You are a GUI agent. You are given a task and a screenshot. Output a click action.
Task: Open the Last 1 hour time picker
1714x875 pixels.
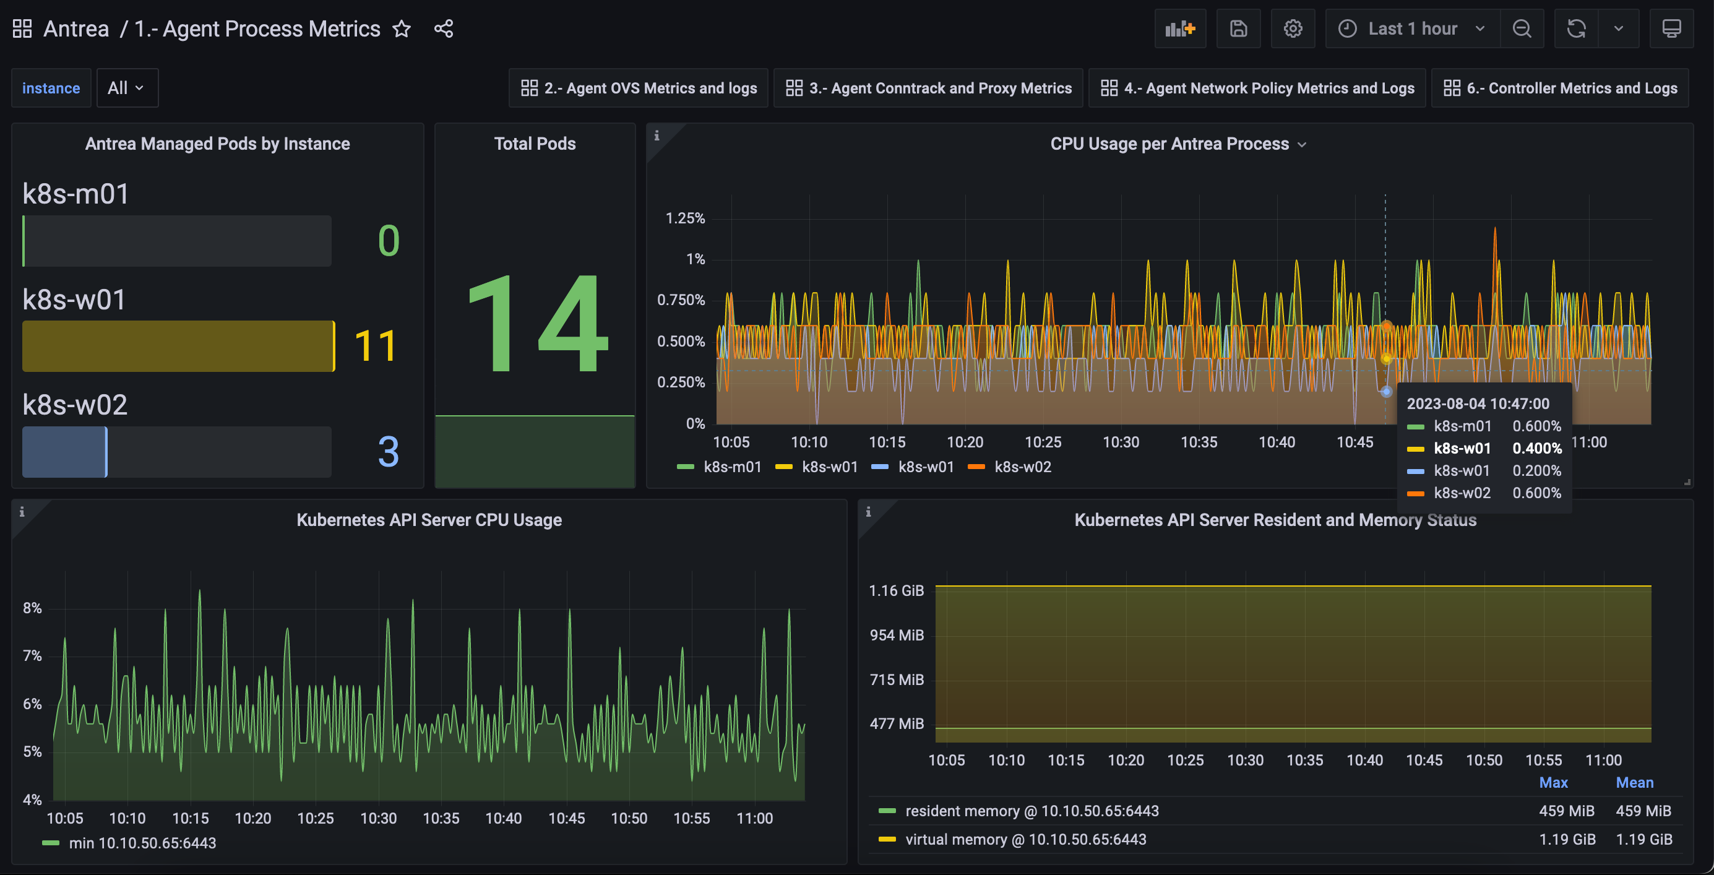(1413, 28)
